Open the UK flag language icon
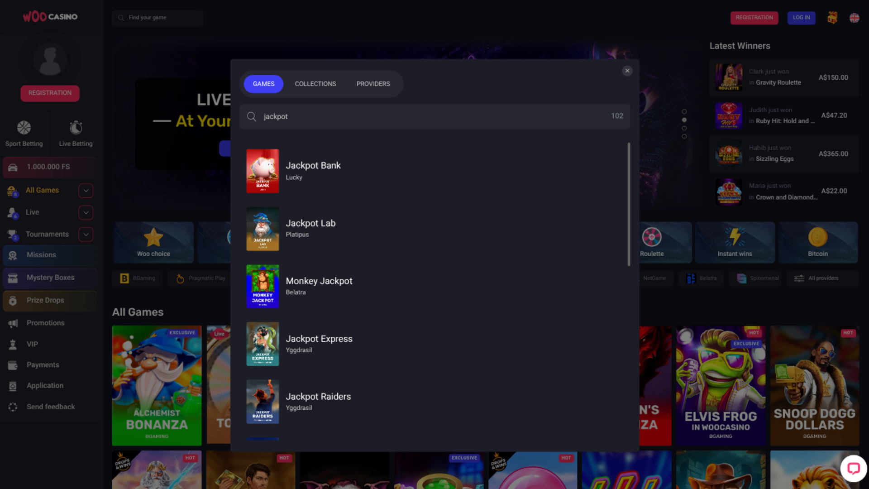869x489 pixels. pyautogui.click(x=854, y=18)
